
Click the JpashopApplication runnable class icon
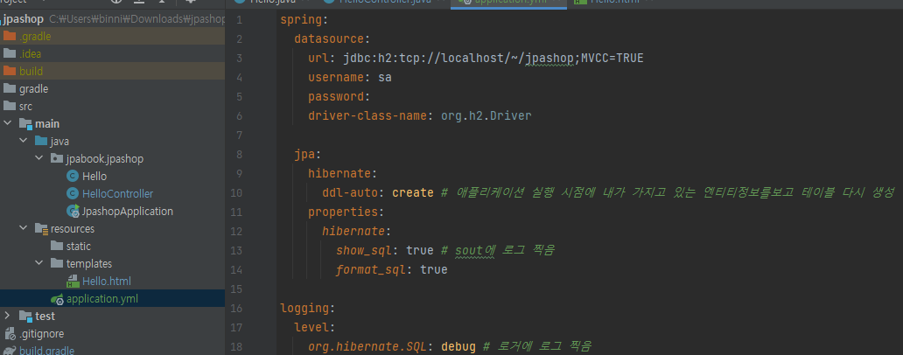73,211
